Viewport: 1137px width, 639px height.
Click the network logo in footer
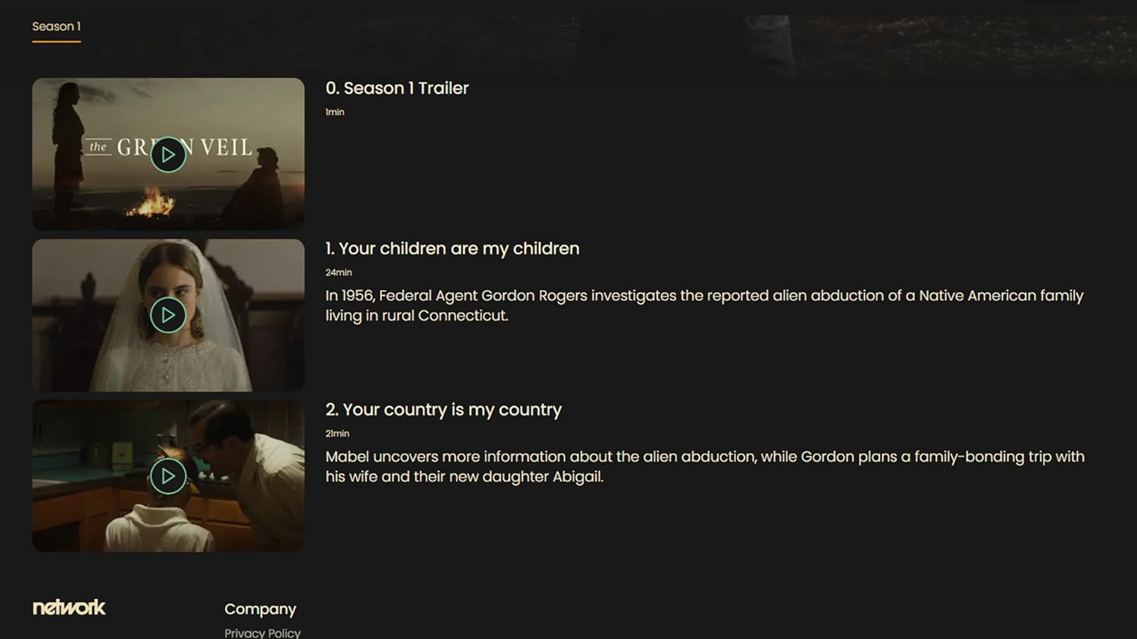pyautogui.click(x=69, y=607)
